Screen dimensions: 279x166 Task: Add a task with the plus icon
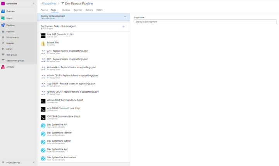pos(124,27)
